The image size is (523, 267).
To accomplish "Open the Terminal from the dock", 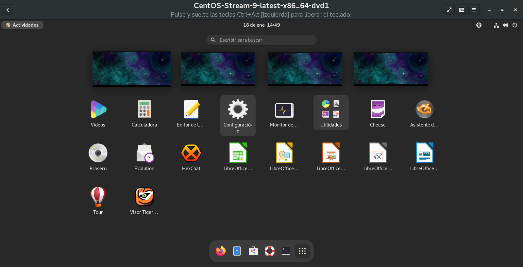I will (286, 251).
